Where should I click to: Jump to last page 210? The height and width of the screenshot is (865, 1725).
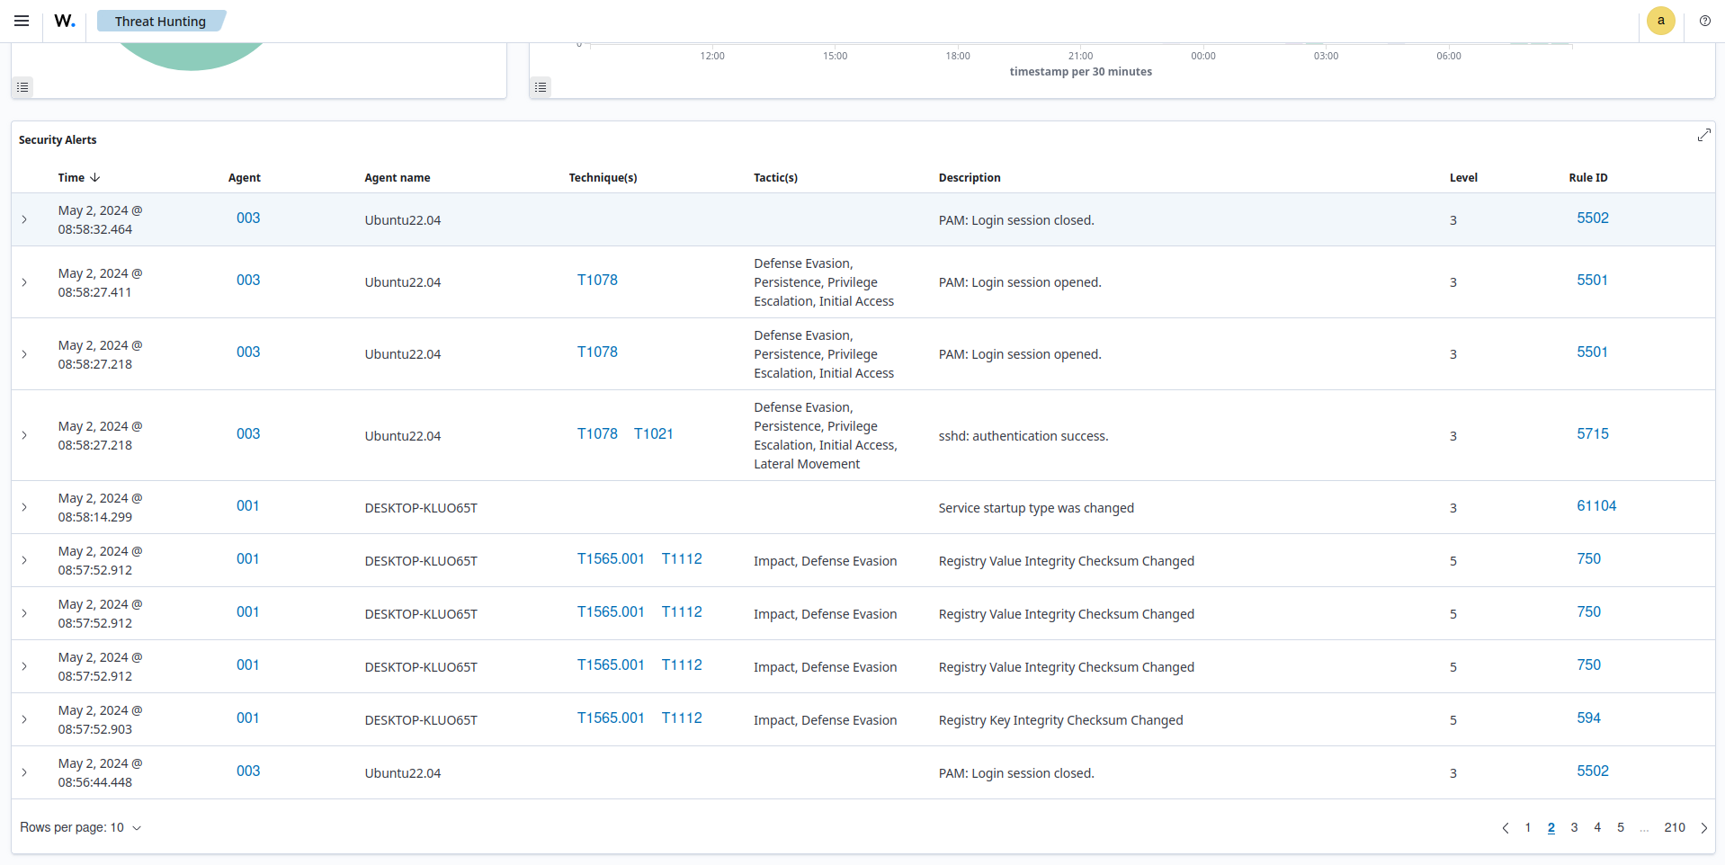click(x=1674, y=827)
